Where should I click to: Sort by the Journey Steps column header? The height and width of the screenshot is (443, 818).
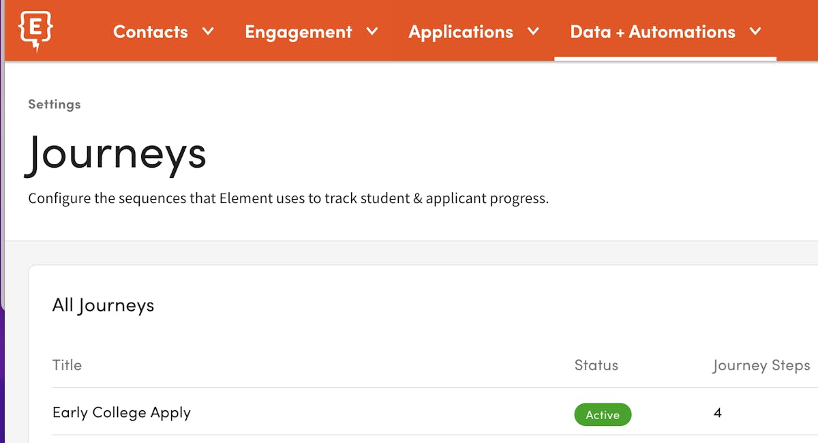(761, 365)
